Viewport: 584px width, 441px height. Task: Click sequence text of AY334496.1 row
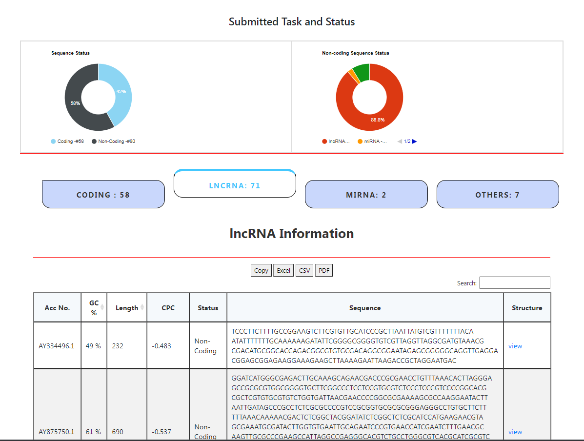364,346
